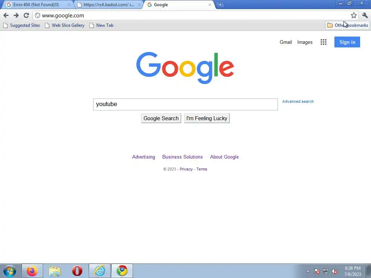Reload the Google page
Image resolution: width=371 pixels, height=278 pixels.
click(x=26, y=16)
